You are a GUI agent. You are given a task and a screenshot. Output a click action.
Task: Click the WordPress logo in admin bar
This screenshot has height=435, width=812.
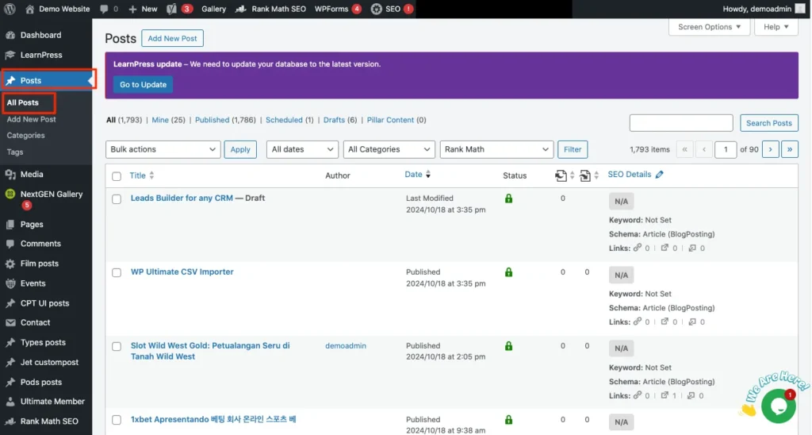click(10, 9)
